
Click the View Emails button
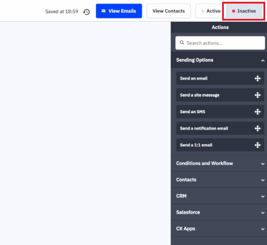119,11
